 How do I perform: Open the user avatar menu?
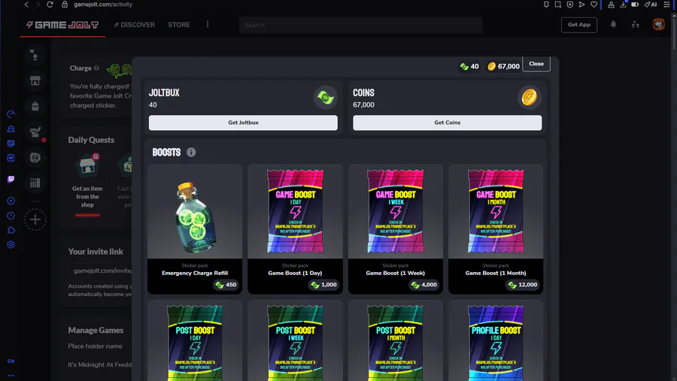(x=658, y=25)
